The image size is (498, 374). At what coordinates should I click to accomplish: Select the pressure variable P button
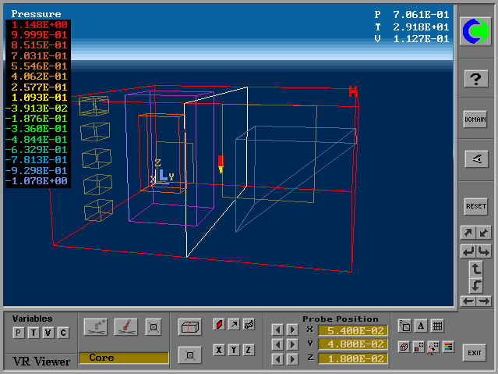click(18, 333)
